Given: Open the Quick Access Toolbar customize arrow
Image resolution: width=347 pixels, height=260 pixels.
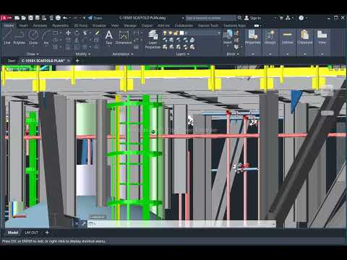Looking at the screenshot, I should [84, 18].
